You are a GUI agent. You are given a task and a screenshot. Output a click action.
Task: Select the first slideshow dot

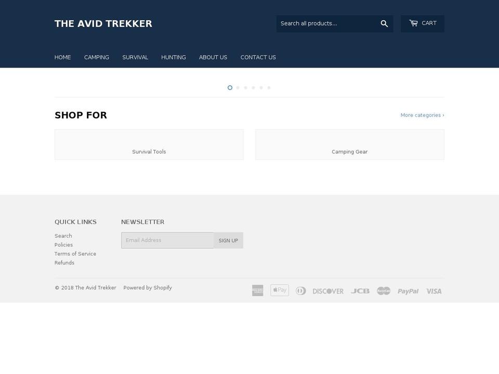coord(230,88)
